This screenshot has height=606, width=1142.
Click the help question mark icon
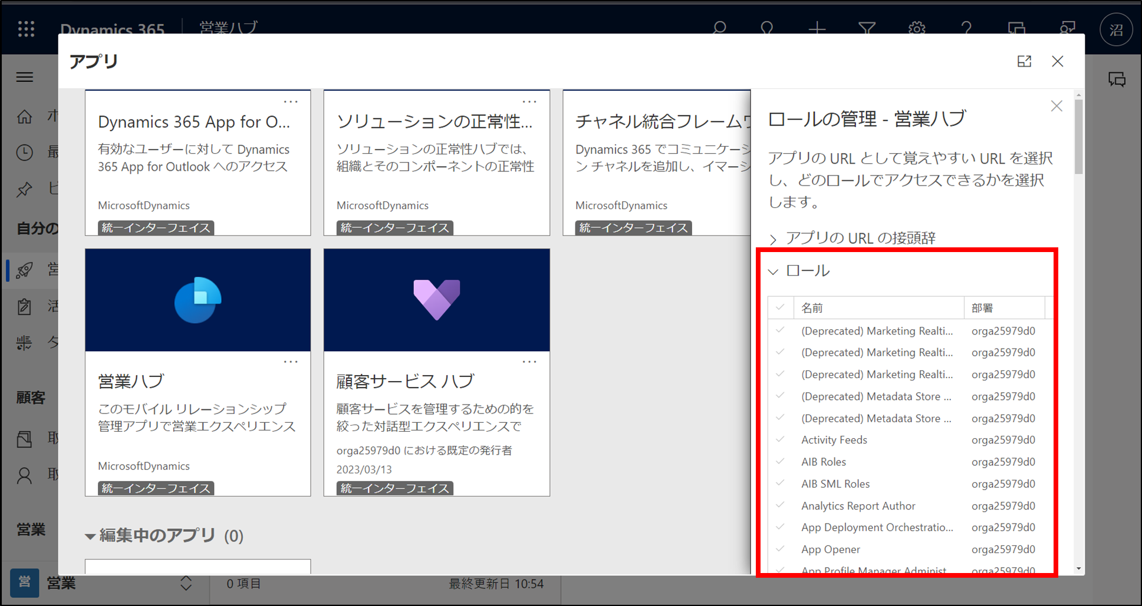966,28
